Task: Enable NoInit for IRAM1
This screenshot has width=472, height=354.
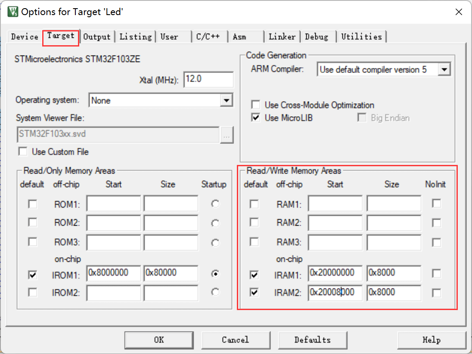Action: pos(437,273)
